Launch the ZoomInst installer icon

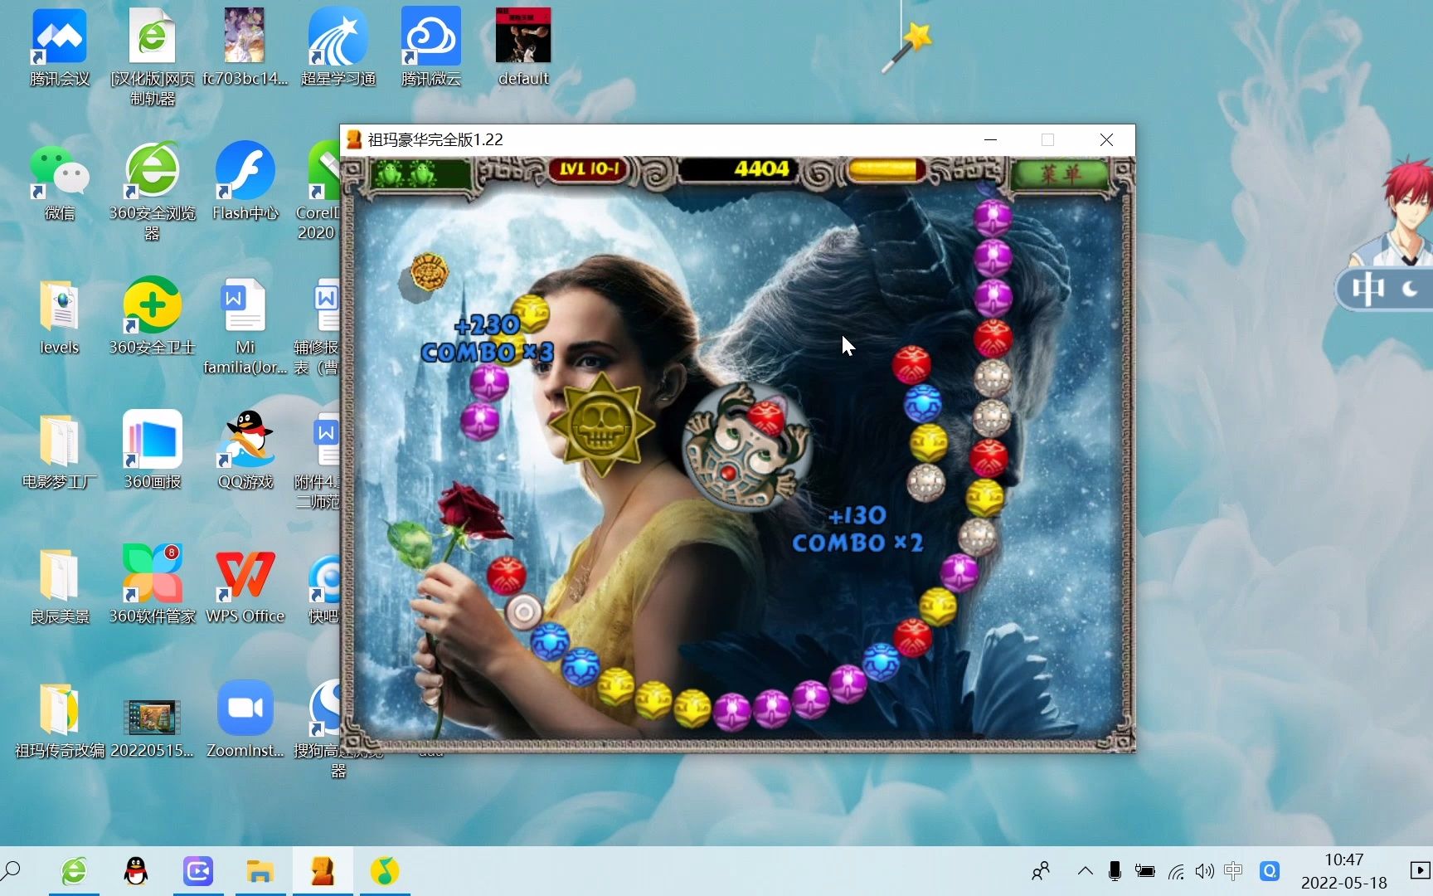pyautogui.click(x=245, y=721)
